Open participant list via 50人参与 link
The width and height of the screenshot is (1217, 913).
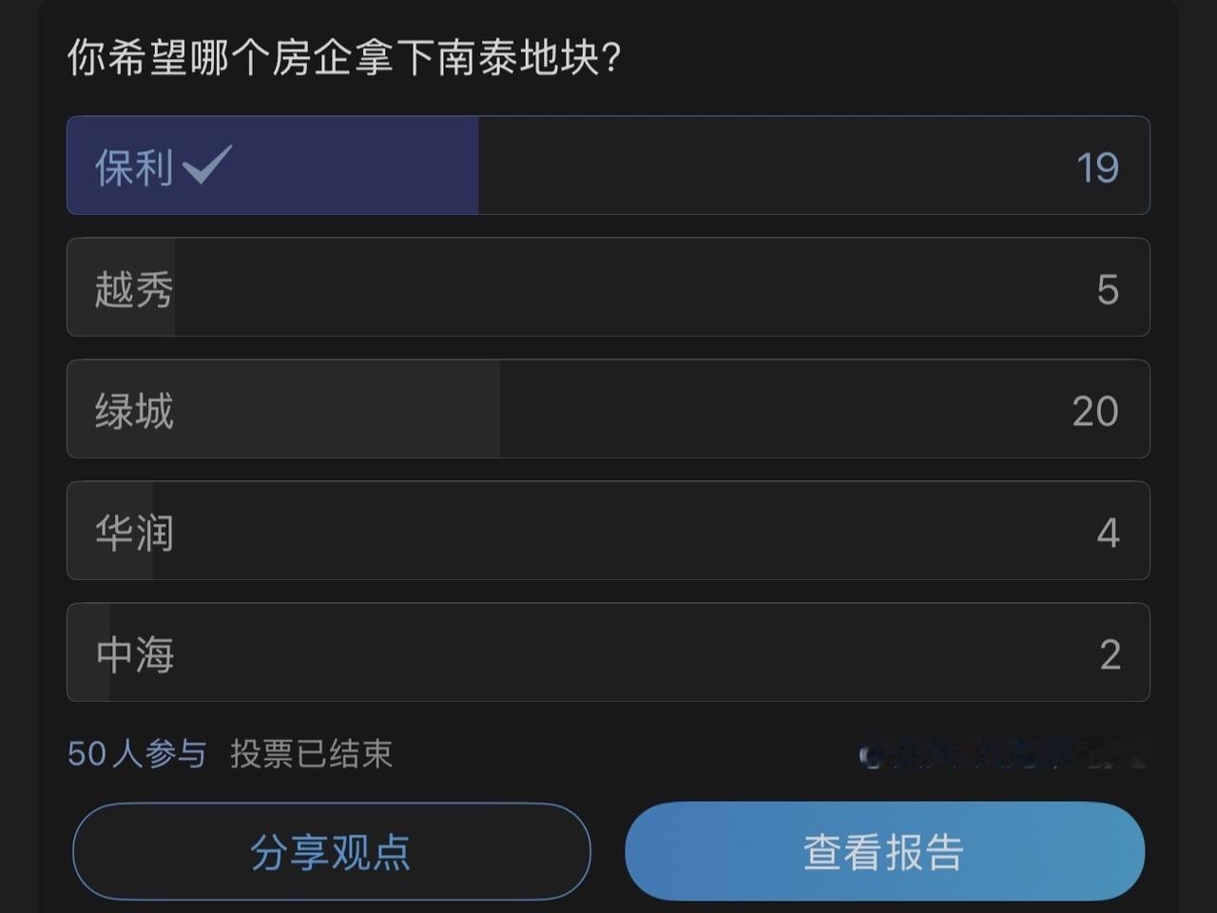(134, 753)
